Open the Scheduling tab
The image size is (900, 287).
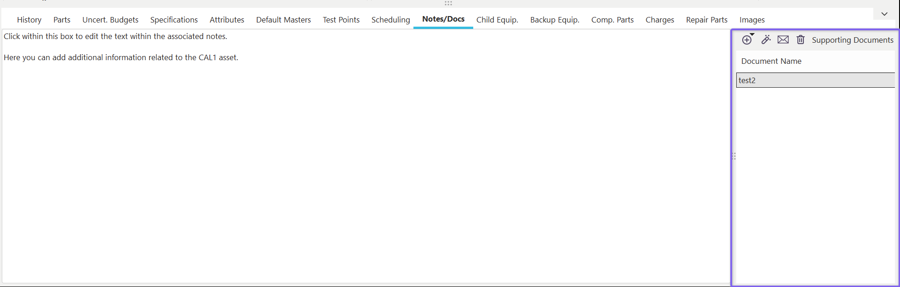(x=390, y=20)
